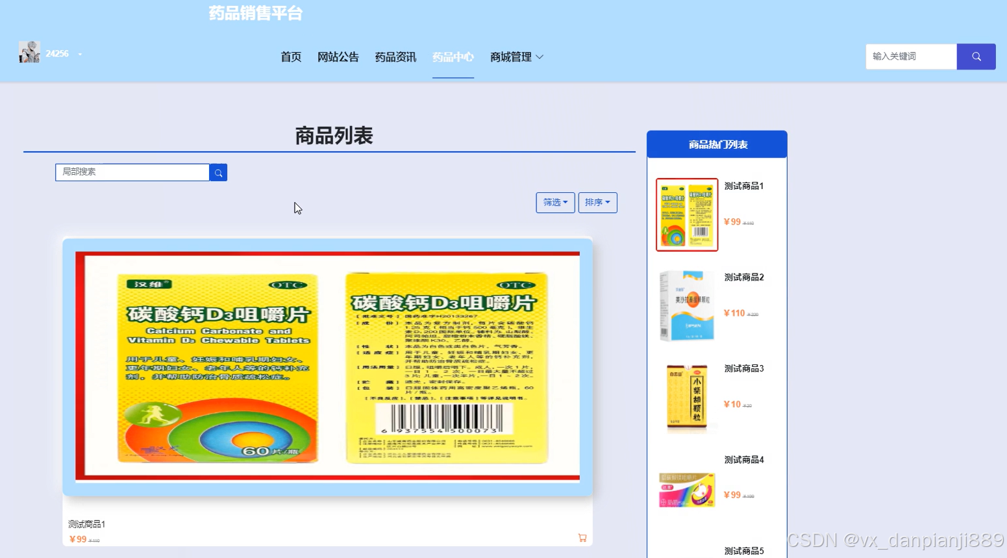Screen dimensions: 1007x558
Task: Click the 商品列表 heading
Action: pos(334,136)
